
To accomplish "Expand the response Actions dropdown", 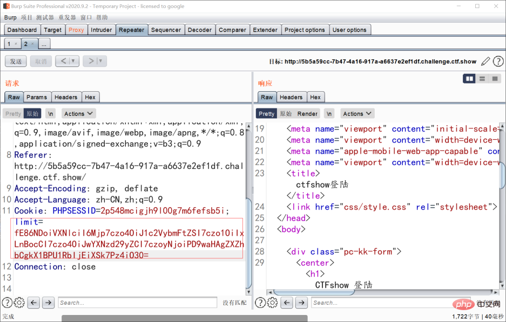I will 357,114.
